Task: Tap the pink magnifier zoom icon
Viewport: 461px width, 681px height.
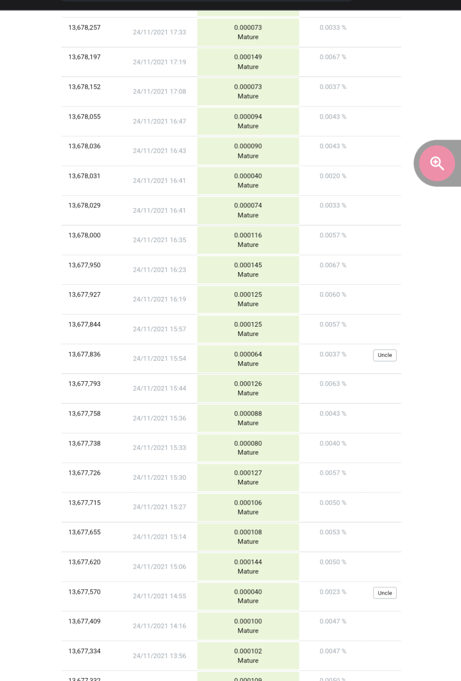Action: pos(437,163)
